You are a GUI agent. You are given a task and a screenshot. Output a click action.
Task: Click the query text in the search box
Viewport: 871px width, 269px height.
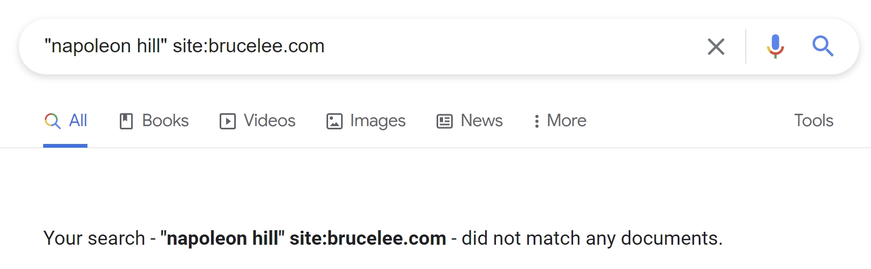point(184,46)
